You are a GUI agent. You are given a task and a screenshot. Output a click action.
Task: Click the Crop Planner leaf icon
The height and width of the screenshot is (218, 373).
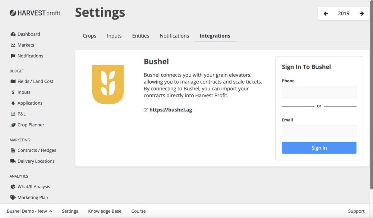click(13, 125)
